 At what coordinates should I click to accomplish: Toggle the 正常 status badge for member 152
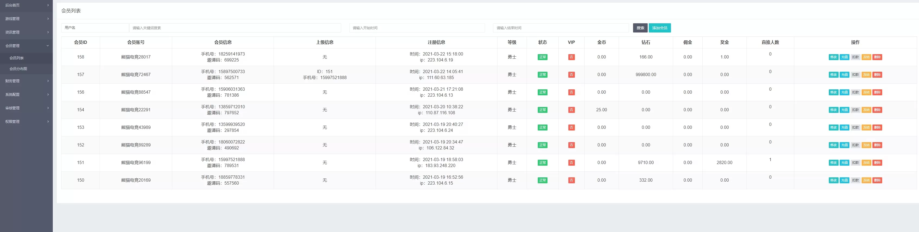(x=542, y=145)
